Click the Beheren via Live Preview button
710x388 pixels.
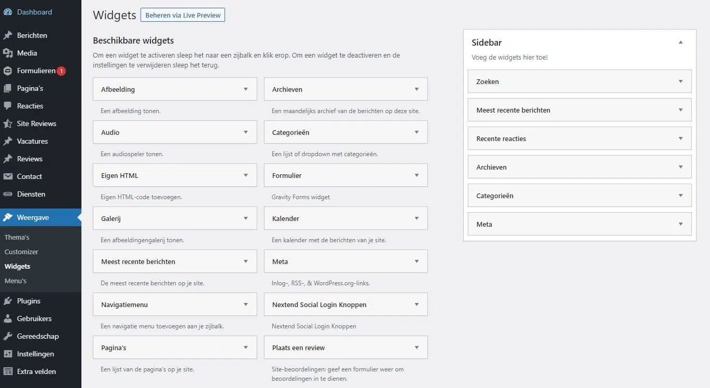coord(183,15)
